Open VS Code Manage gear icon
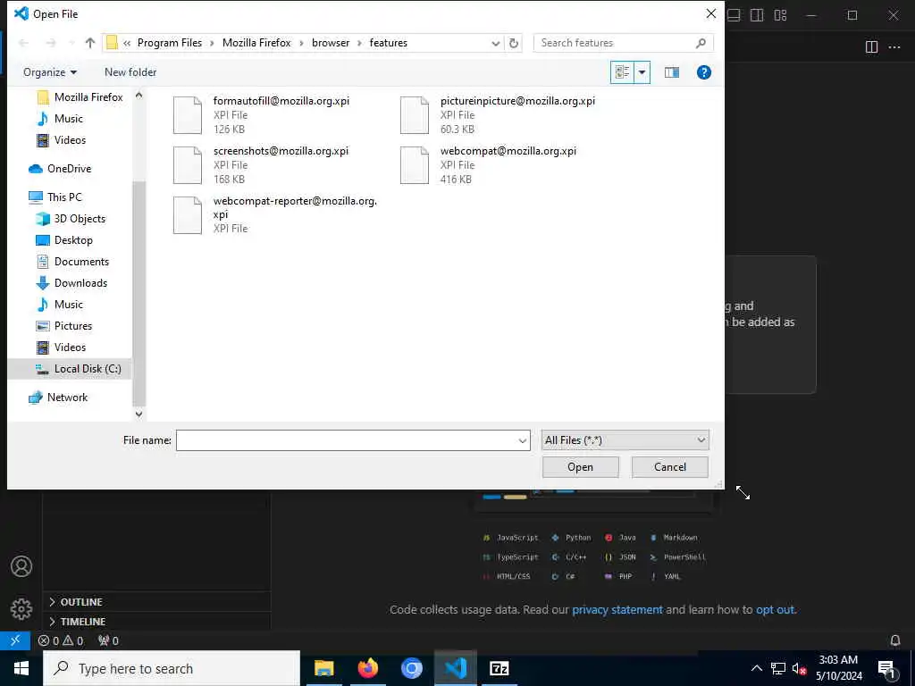 click(x=21, y=609)
